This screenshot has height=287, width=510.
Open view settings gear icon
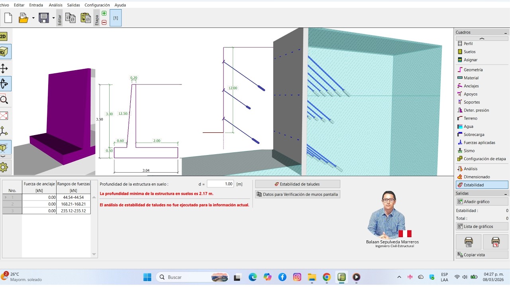click(x=4, y=167)
